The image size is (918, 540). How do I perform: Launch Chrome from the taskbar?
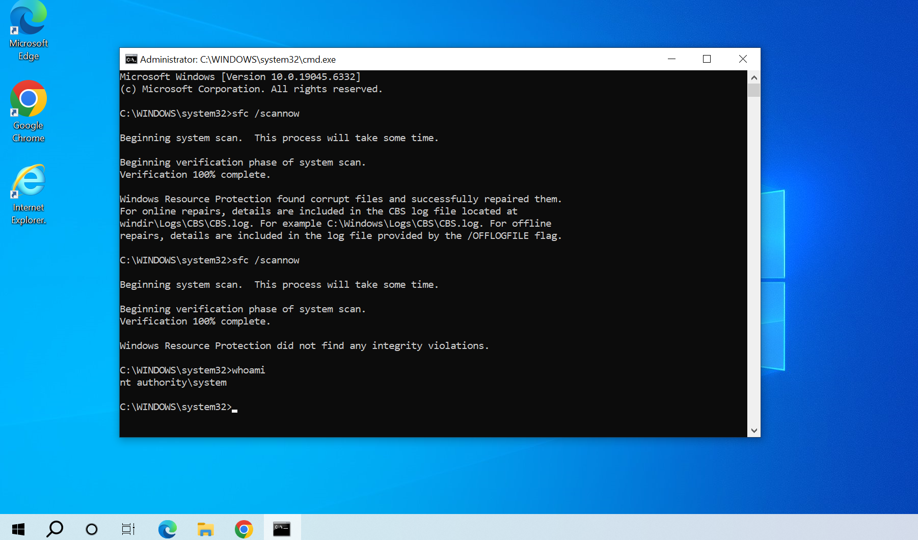tap(244, 528)
